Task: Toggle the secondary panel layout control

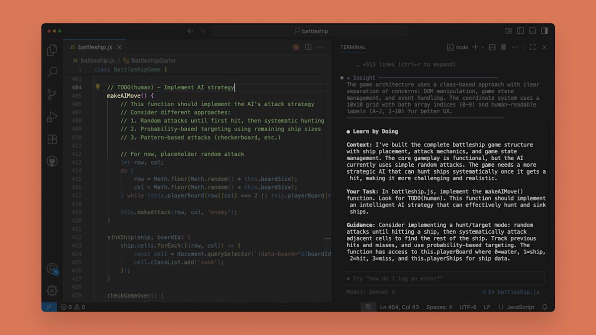Action: [544, 30]
